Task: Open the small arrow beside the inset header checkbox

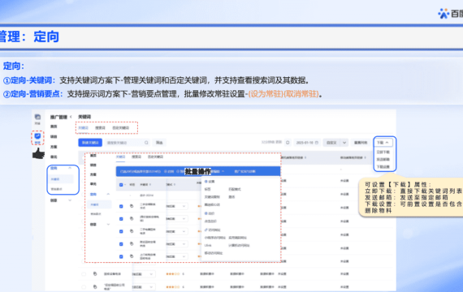Action: pos(125,185)
